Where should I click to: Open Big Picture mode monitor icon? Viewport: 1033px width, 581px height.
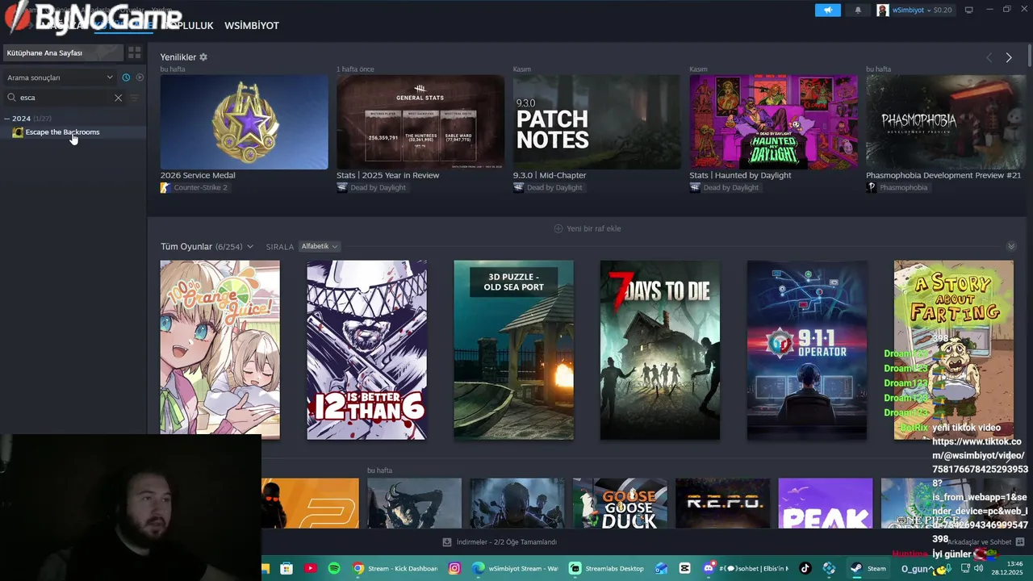tap(969, 10)
